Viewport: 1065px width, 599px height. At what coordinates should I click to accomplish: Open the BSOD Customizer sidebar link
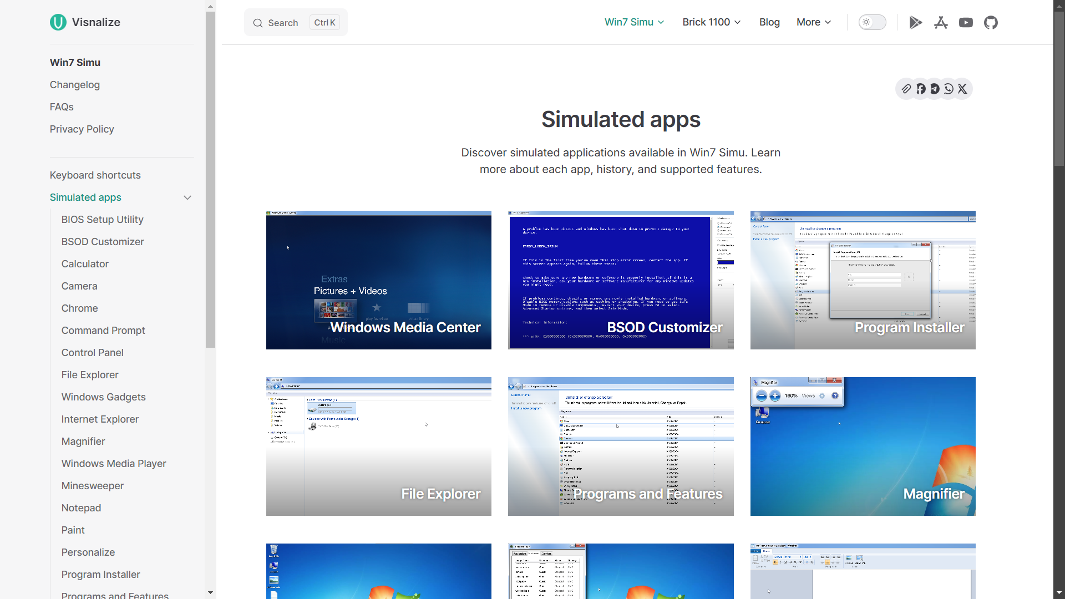click(102, 242)
